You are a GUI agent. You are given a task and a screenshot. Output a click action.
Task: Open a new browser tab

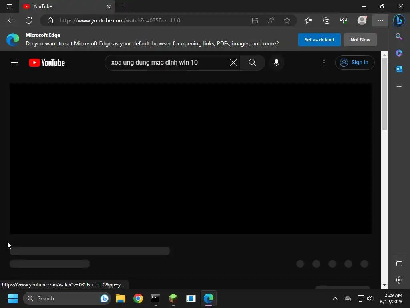pos(122,6)
